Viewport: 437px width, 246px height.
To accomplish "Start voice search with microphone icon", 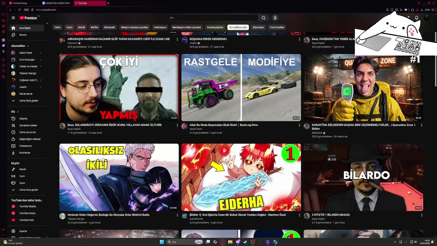I will click(275, 18).
